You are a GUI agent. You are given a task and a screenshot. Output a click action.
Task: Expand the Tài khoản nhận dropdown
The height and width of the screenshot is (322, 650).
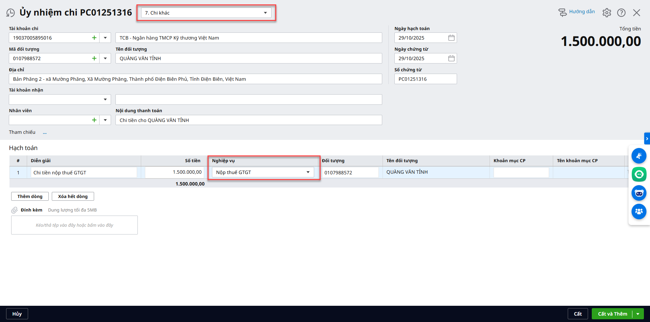point(105,99)
